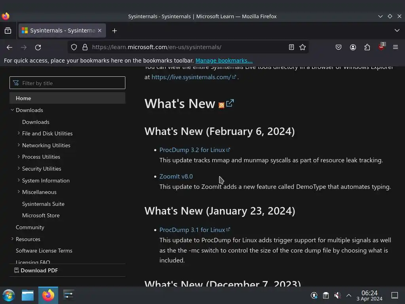Click the uBlock Origin extension icon
Viewport: 405px width, 304px height.
382,47
